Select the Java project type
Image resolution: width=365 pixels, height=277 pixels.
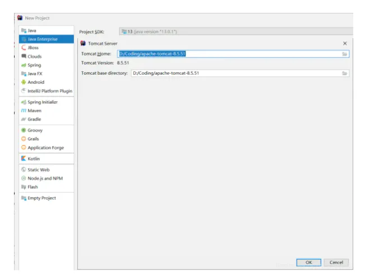click(47, 30)
